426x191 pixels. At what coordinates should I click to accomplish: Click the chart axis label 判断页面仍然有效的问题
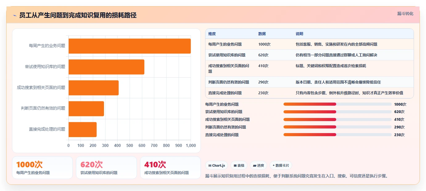pos(43,108)
